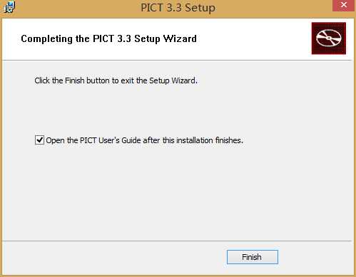
Task: Close the PICT 3.3 Setup window
Action: point(343,5)
